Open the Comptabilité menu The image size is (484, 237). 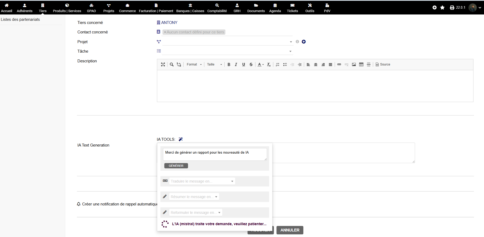217,8
